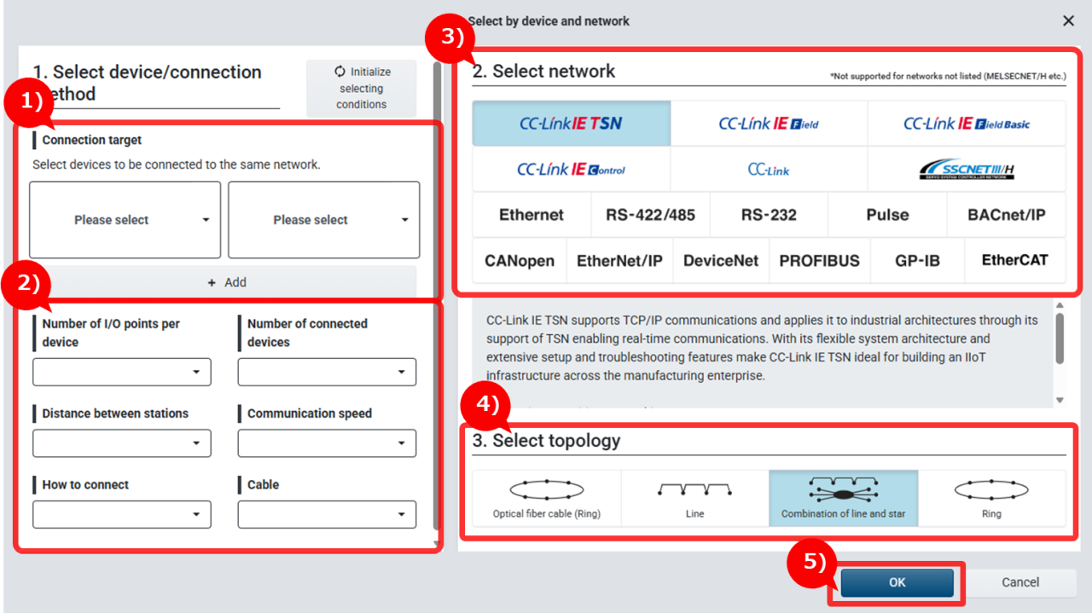The image size is (1092, 613).
Task: Select the PROFIBUS network option
Action: [820, 261]
